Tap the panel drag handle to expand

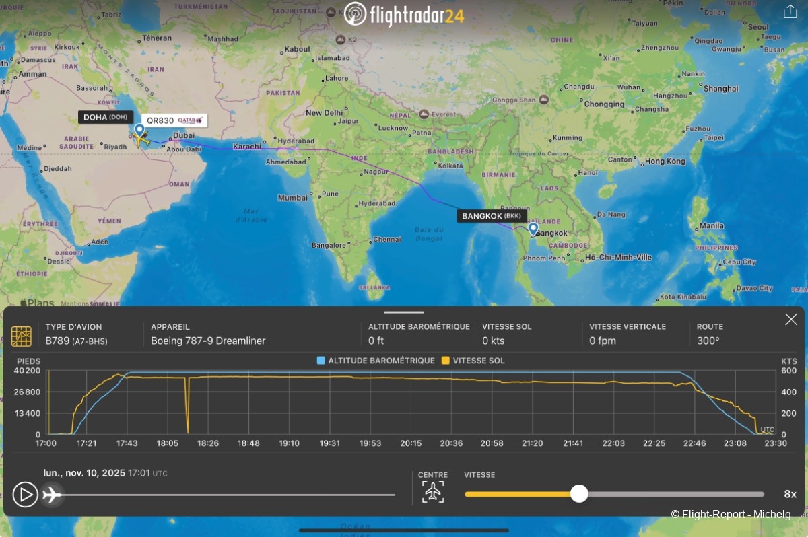tap(404, 312)
